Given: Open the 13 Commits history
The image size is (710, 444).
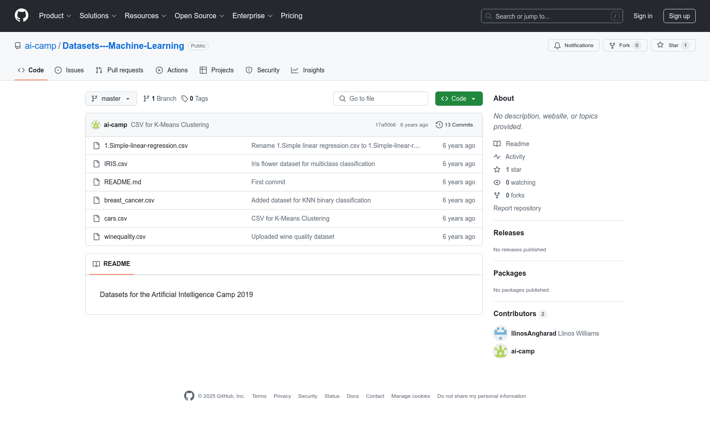Looking at the screenshot, I should (454, 125).
